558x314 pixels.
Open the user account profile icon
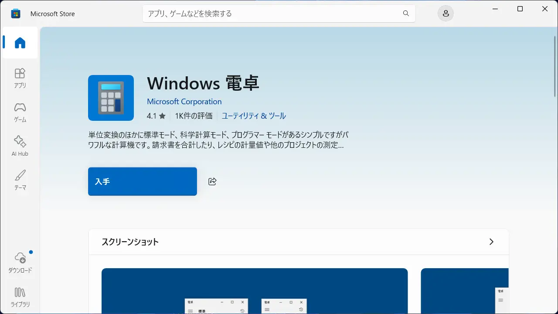coord(446,14)
